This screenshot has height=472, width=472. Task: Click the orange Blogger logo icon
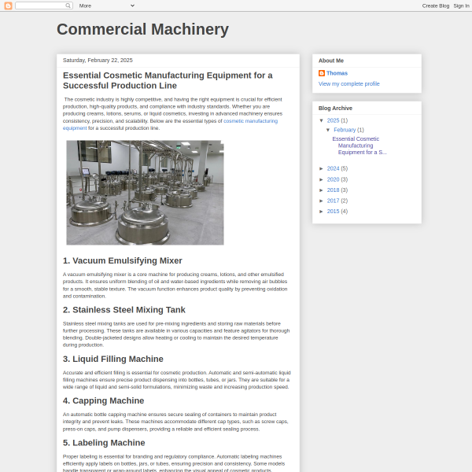click(8, 6)
